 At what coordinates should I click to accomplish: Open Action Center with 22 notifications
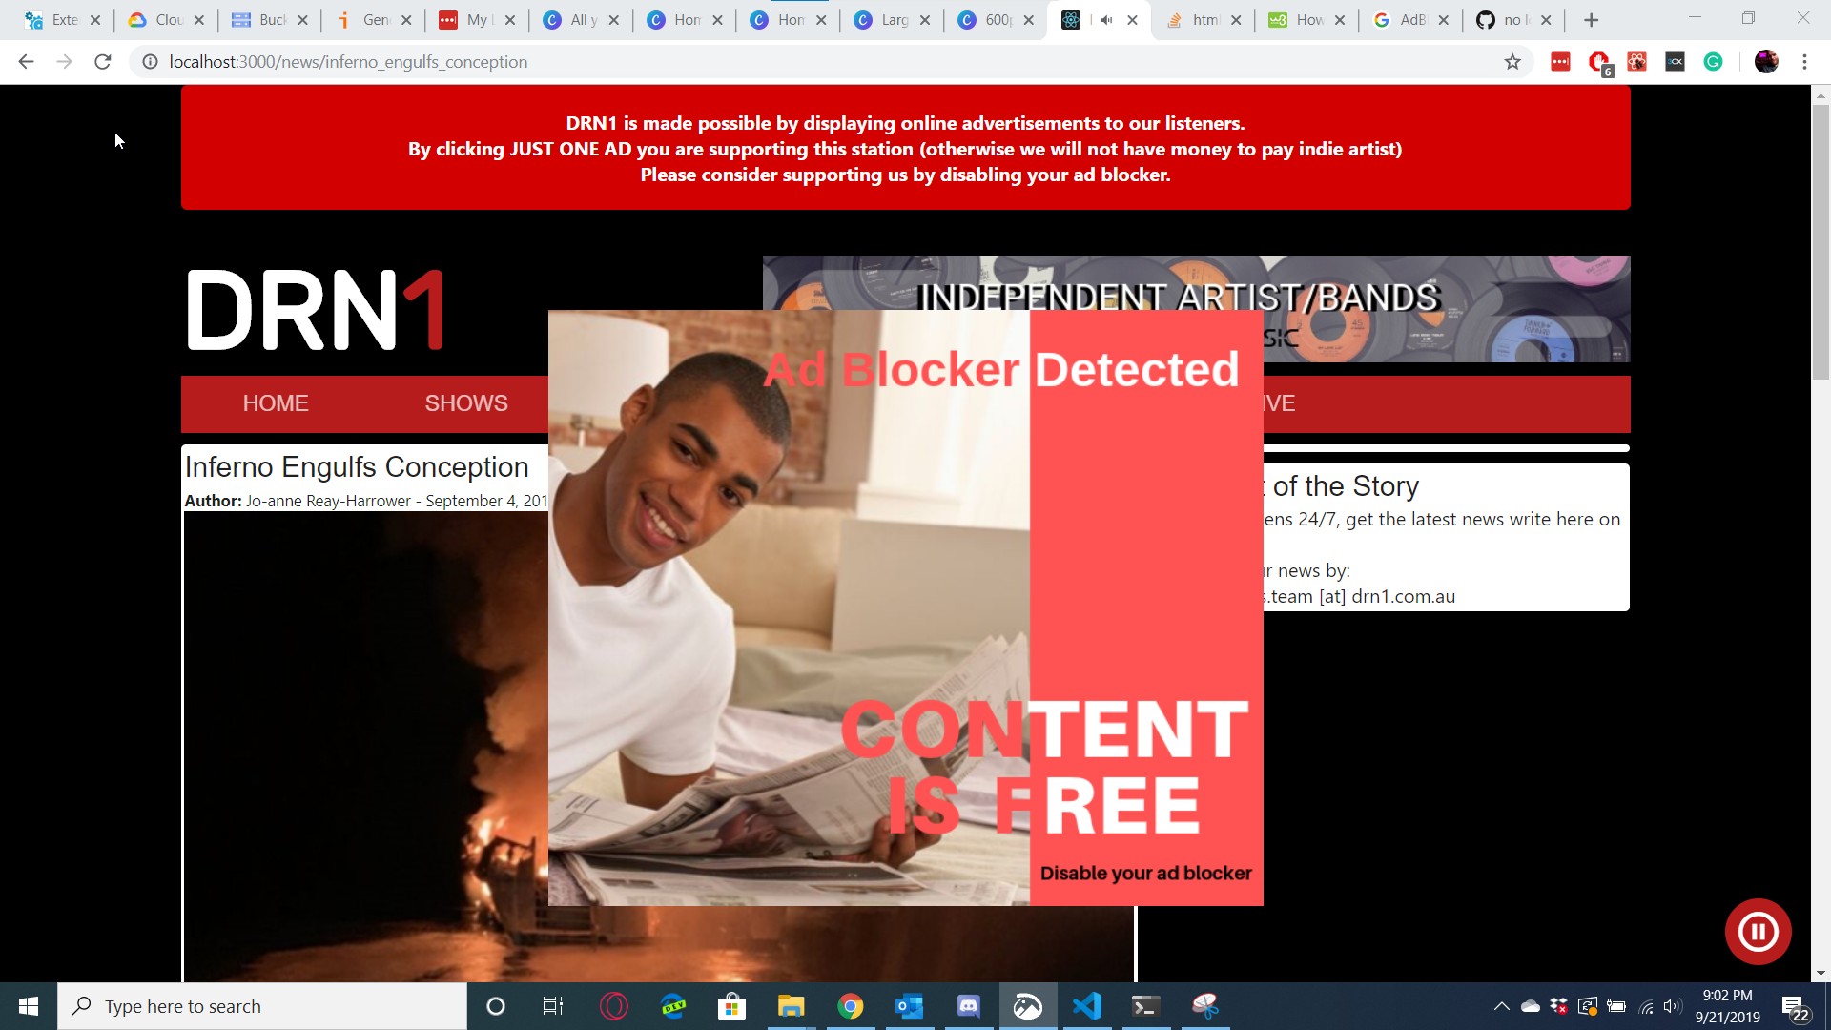[x=1795, y=1007]
